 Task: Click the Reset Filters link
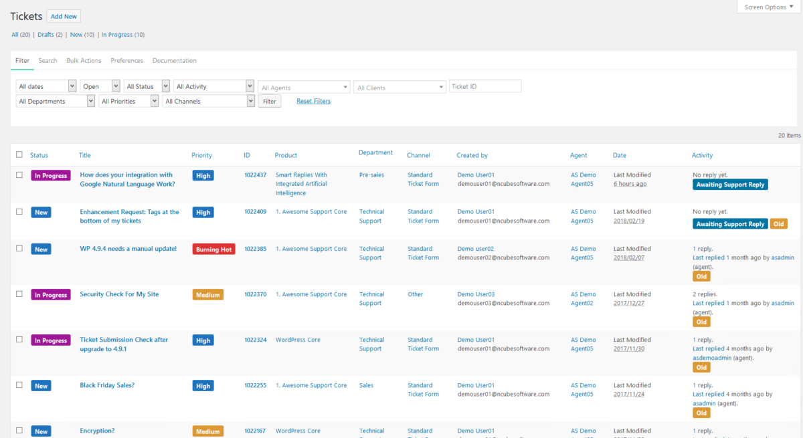pos(313,101)
